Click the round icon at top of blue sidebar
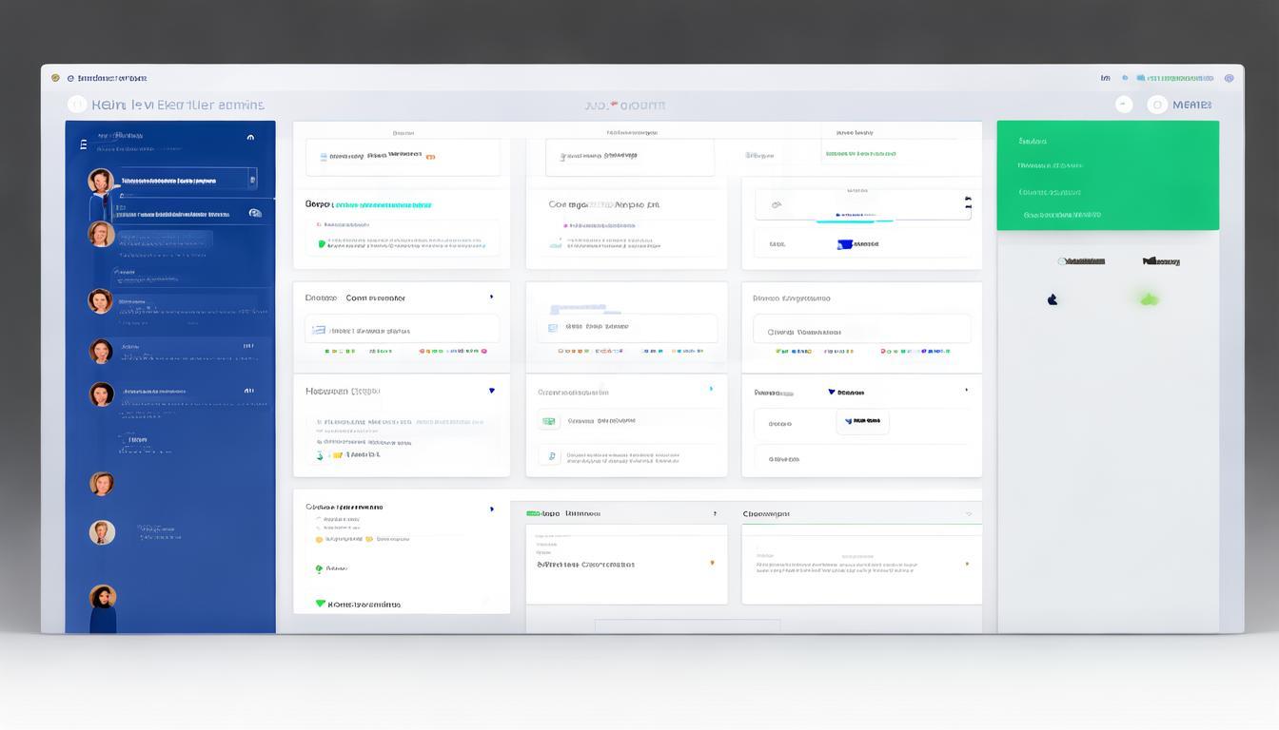Viewport: 1279px width, 730px height. (x=250, y=138)
